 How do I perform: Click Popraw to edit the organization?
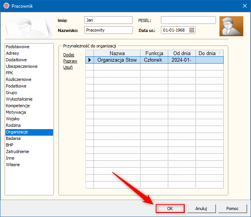(70, 61)
